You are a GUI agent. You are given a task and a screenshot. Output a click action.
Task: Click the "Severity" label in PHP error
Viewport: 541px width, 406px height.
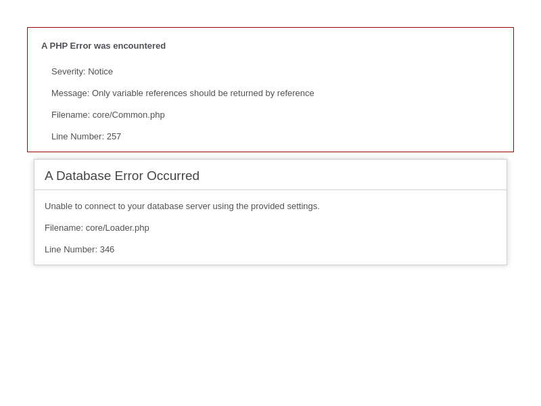pyautogui.click(x=68, y=72)
